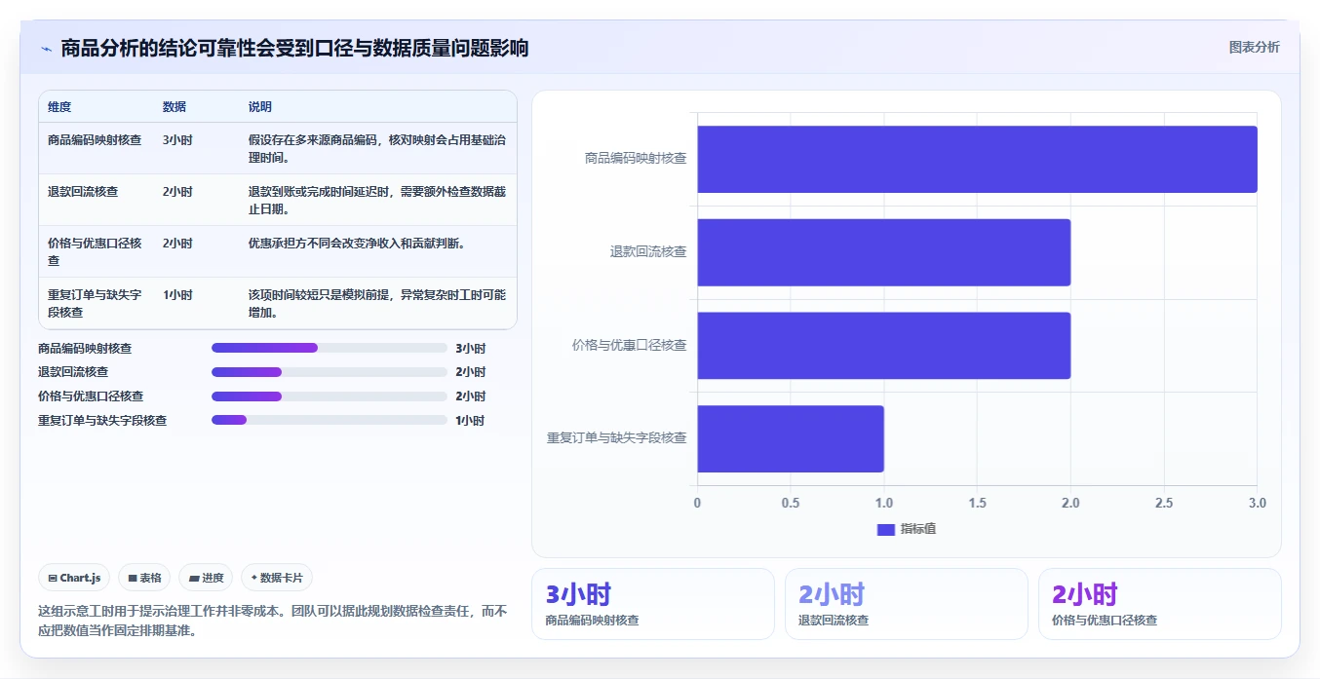The image size is (1320, 679).
Task: Open the 2小时 退款回流核查 data card
Action: pyautogui.click(x=907, y=604)
